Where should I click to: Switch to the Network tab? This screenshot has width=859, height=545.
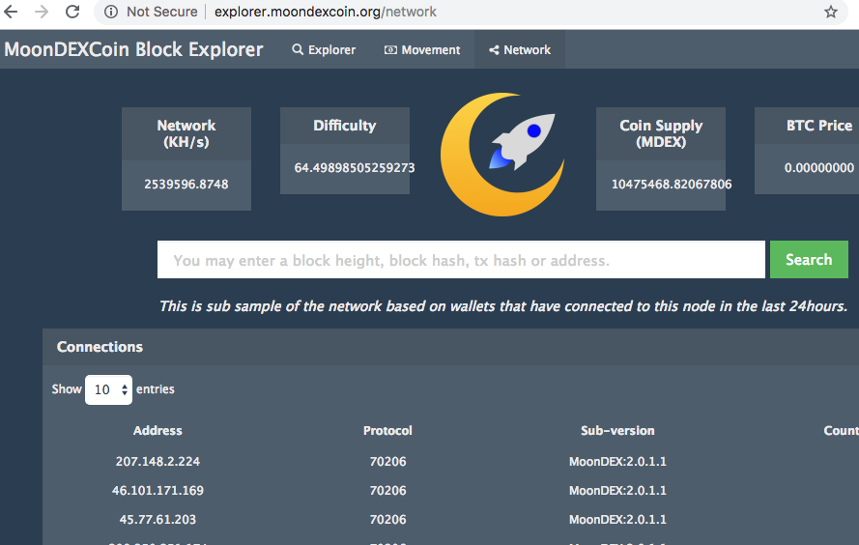pyautogui.click(x=520, y=50)
